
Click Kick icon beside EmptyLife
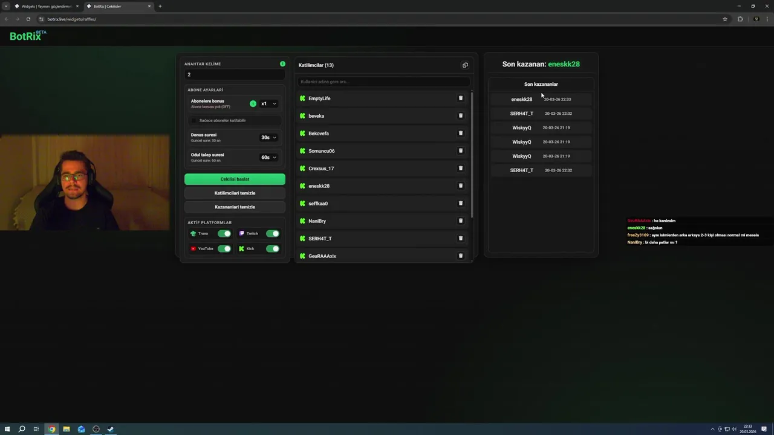(x=302, y=98)
